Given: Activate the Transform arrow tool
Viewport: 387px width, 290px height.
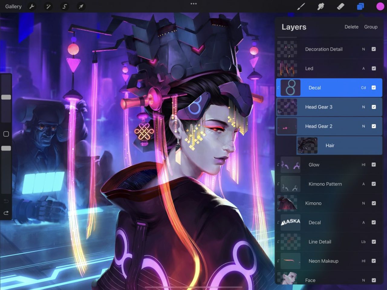Looking at the screenshot, I should 81,6.
